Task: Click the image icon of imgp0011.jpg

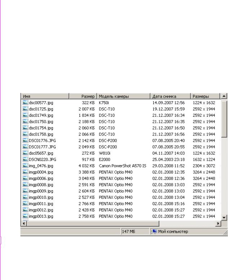Action: tap(25, 203)
